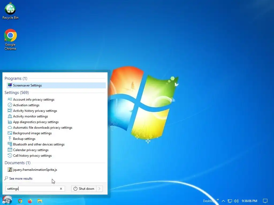
Task: Click the Documents (1) group header
Action: [17, 163]
